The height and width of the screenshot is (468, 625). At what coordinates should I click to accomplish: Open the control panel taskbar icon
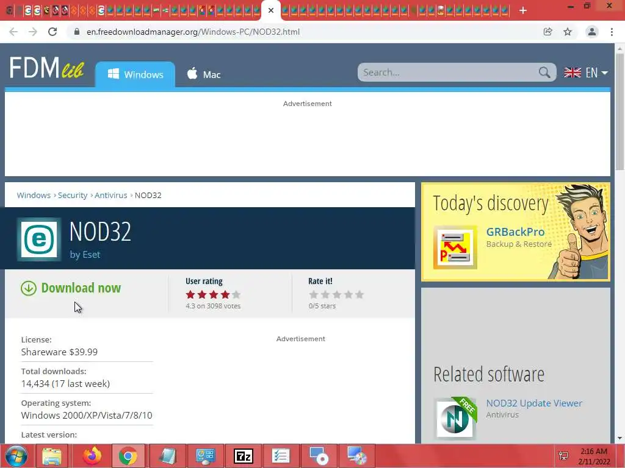pos(206,456)
